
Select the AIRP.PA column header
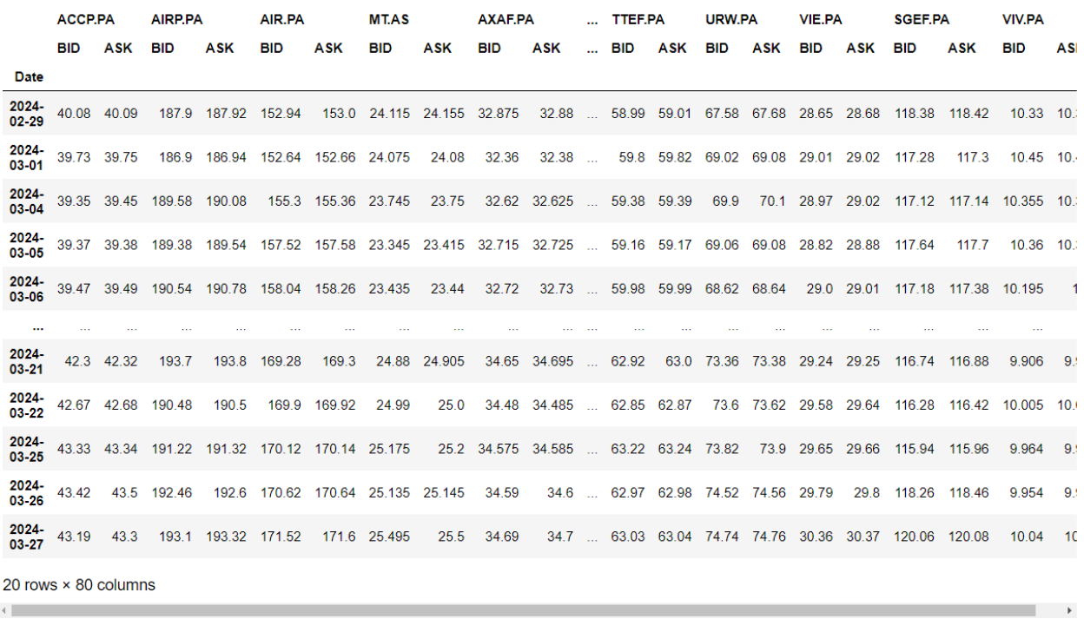pyautogui.click(x=176, y=19)
